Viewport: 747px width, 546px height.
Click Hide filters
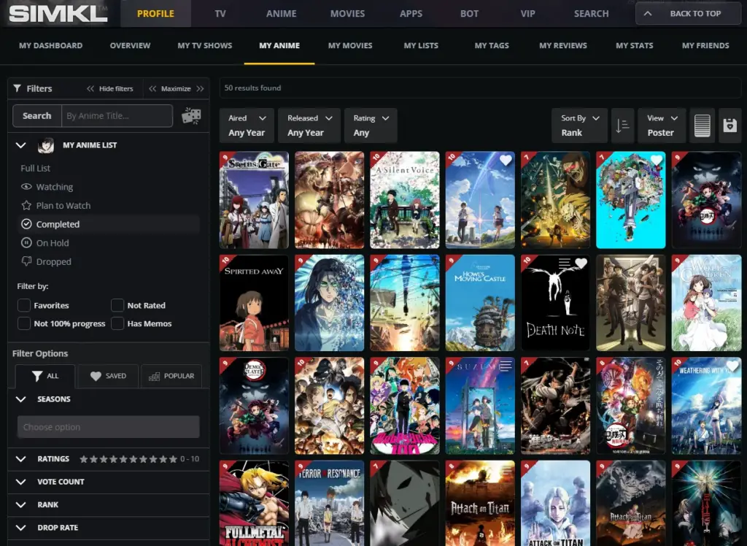click(110, 89)
